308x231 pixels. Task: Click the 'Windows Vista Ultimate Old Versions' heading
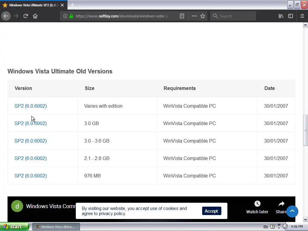[x=60, y=71]
